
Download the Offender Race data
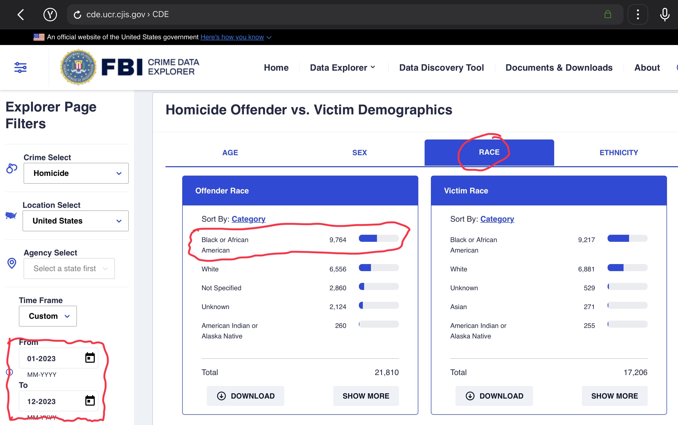pyautogui.click(x=245, y=396)
